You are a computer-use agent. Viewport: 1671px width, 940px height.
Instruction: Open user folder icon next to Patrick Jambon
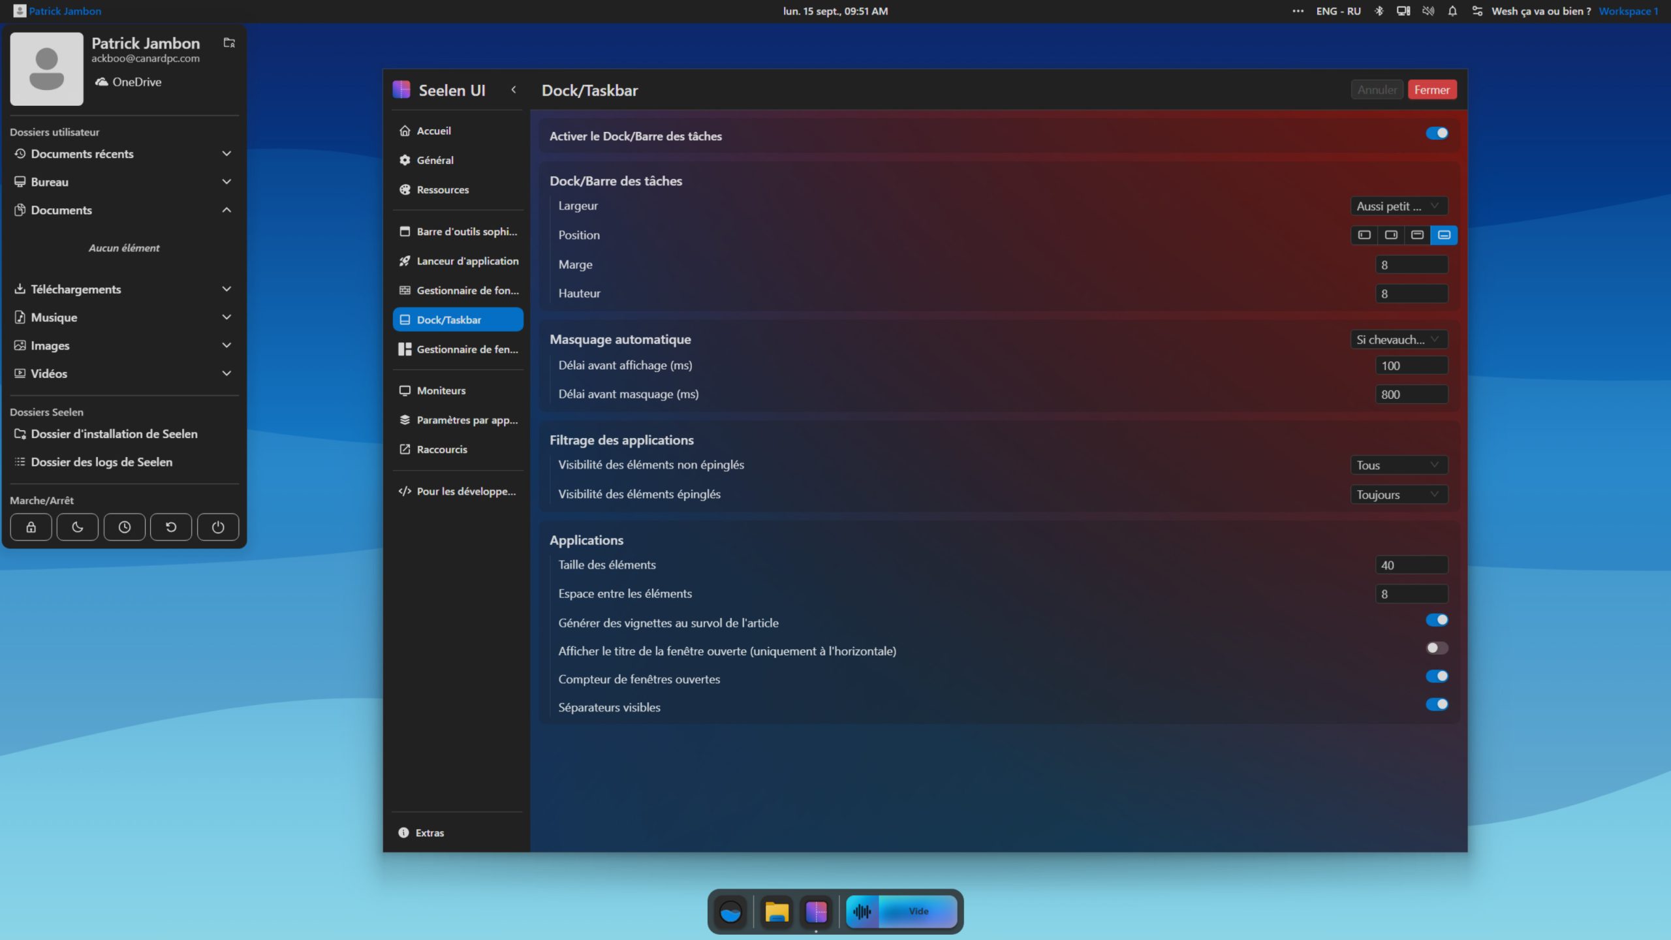[229, 43]
